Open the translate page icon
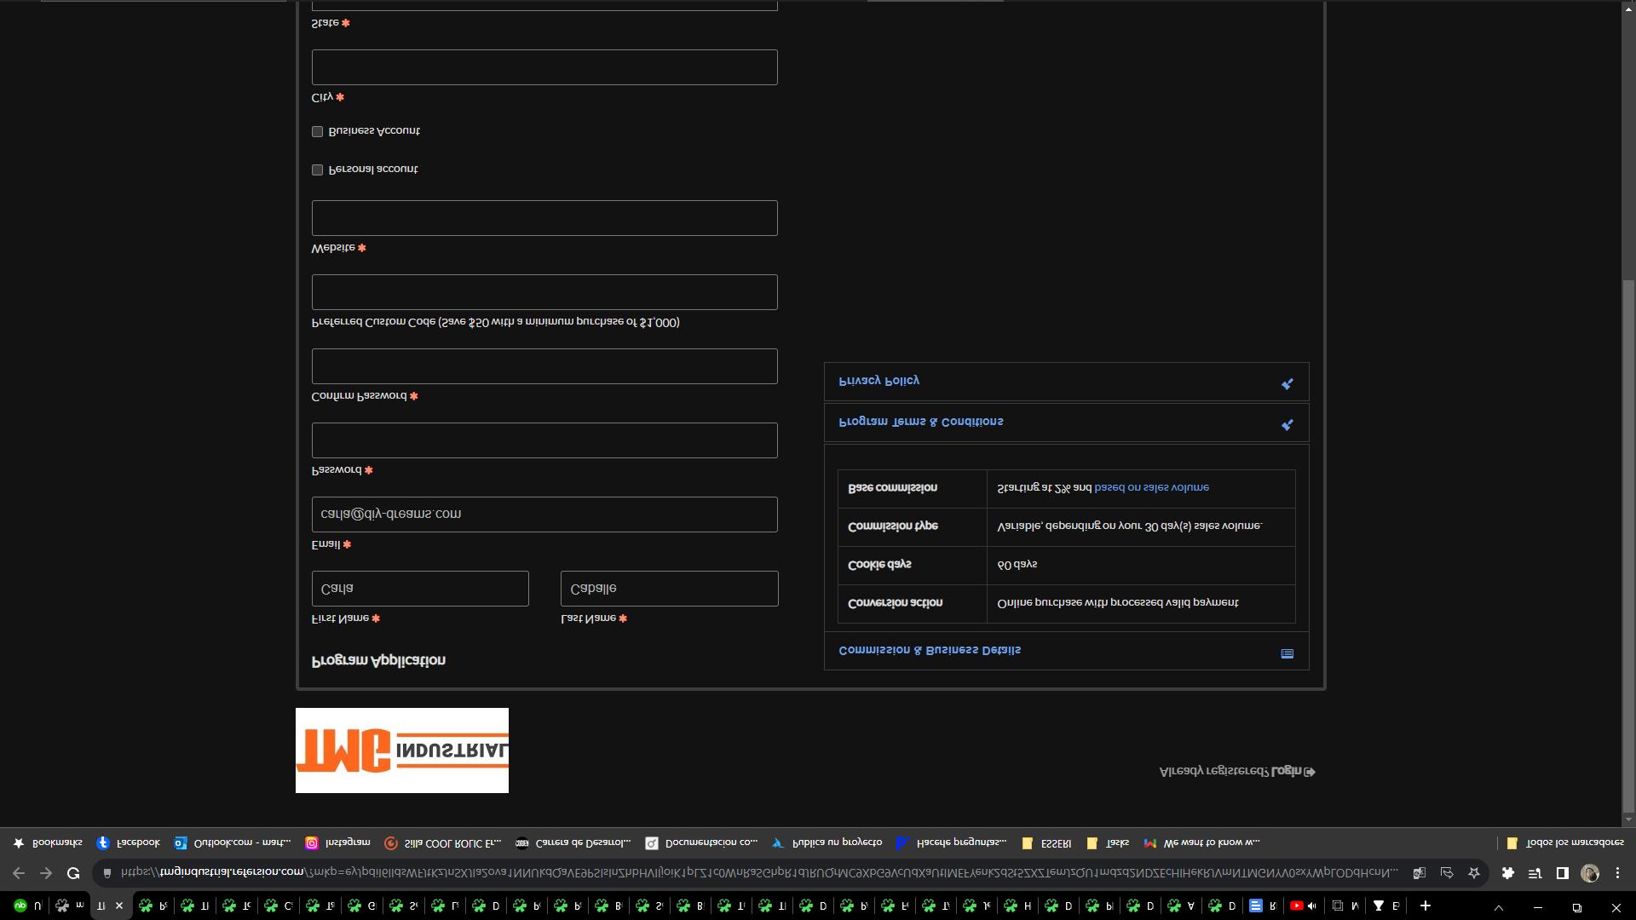This screenshot has width=1636, height=920. click(1419, 873)
